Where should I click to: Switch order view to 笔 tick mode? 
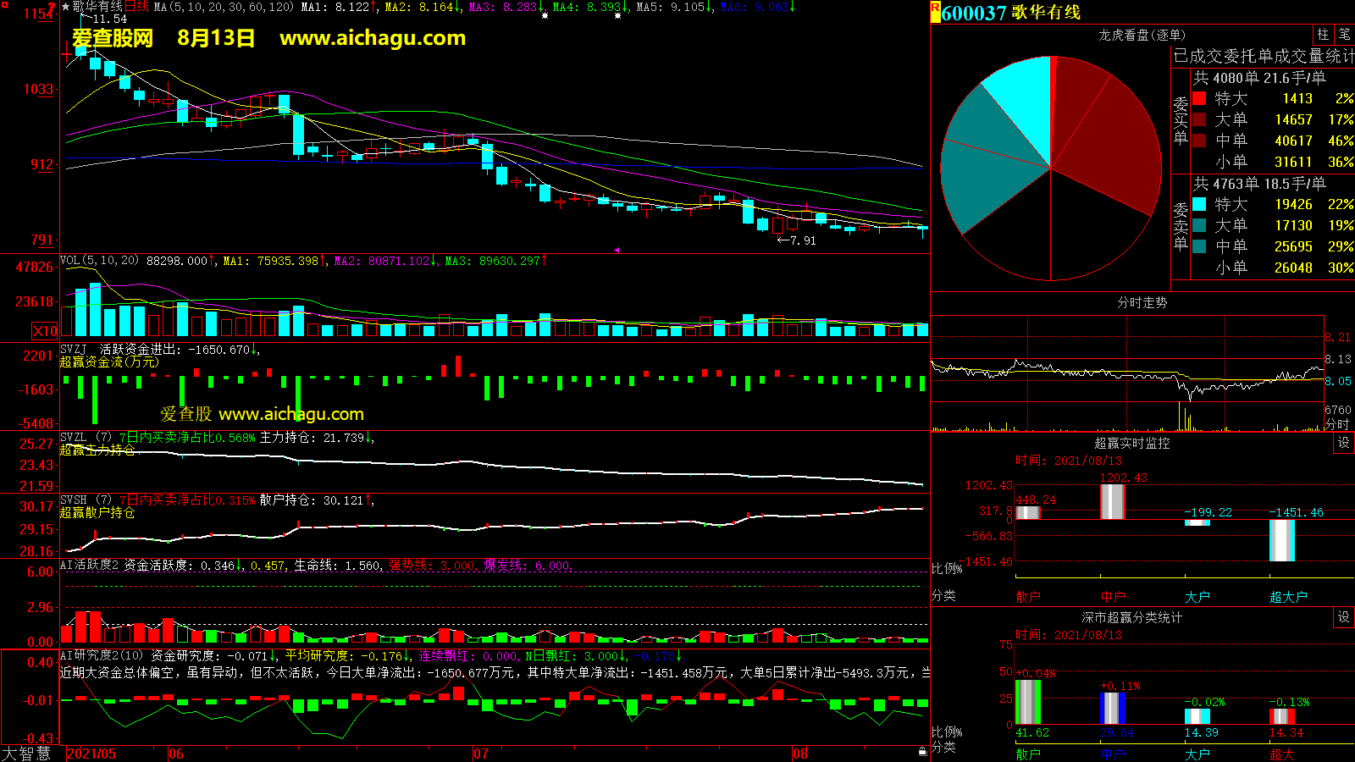tap(1344, 35)
